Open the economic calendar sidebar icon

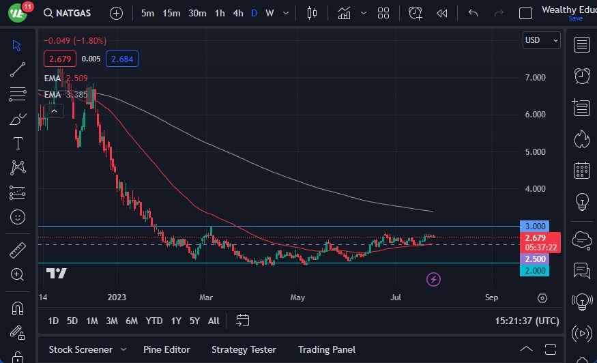click(x=581, y=170)
